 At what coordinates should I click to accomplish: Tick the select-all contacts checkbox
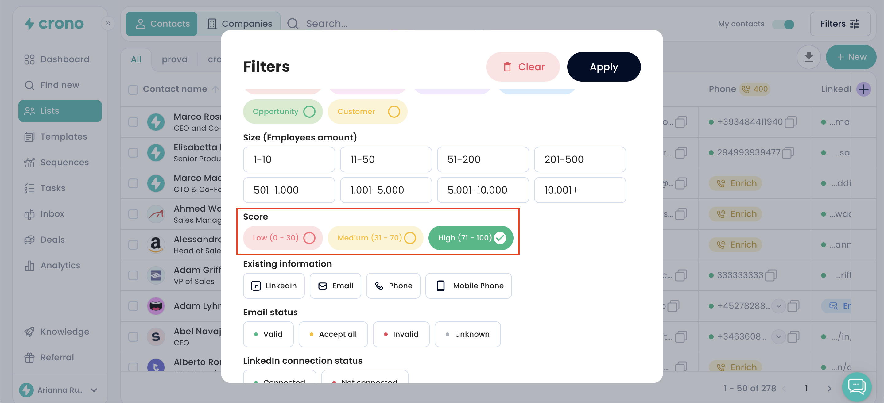pyautogui.click(x=133, y=90)
